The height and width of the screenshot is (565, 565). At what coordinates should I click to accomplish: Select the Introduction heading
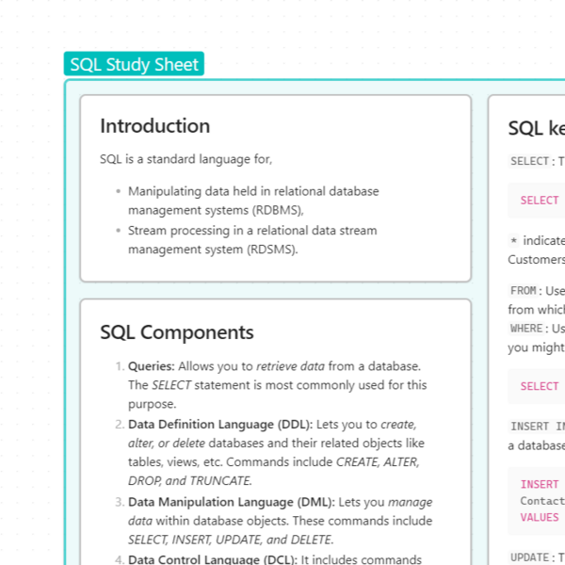point(155,126)
